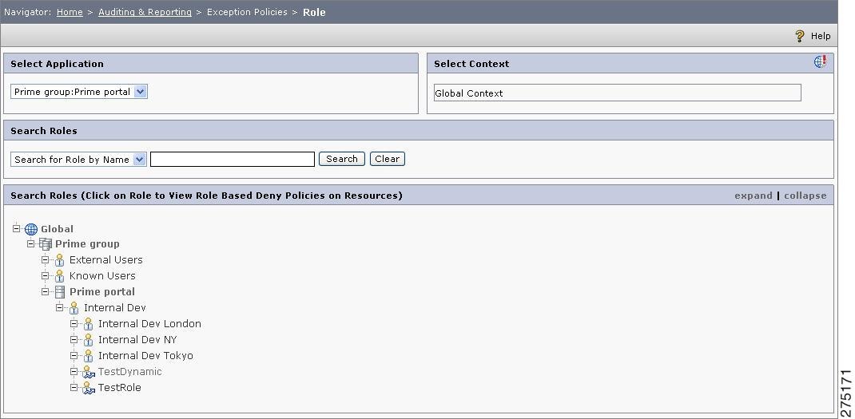Image resolution: width=855 pixels, height=419 pixels.
Task: Toggle the Internal Dev Tokyo expander
Action: click(74, 355)
